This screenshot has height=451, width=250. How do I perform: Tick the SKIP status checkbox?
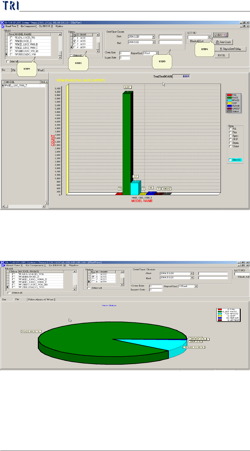pos(230,140)
